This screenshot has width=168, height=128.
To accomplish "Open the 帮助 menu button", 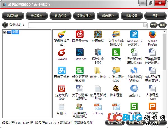I will (155, 16).
